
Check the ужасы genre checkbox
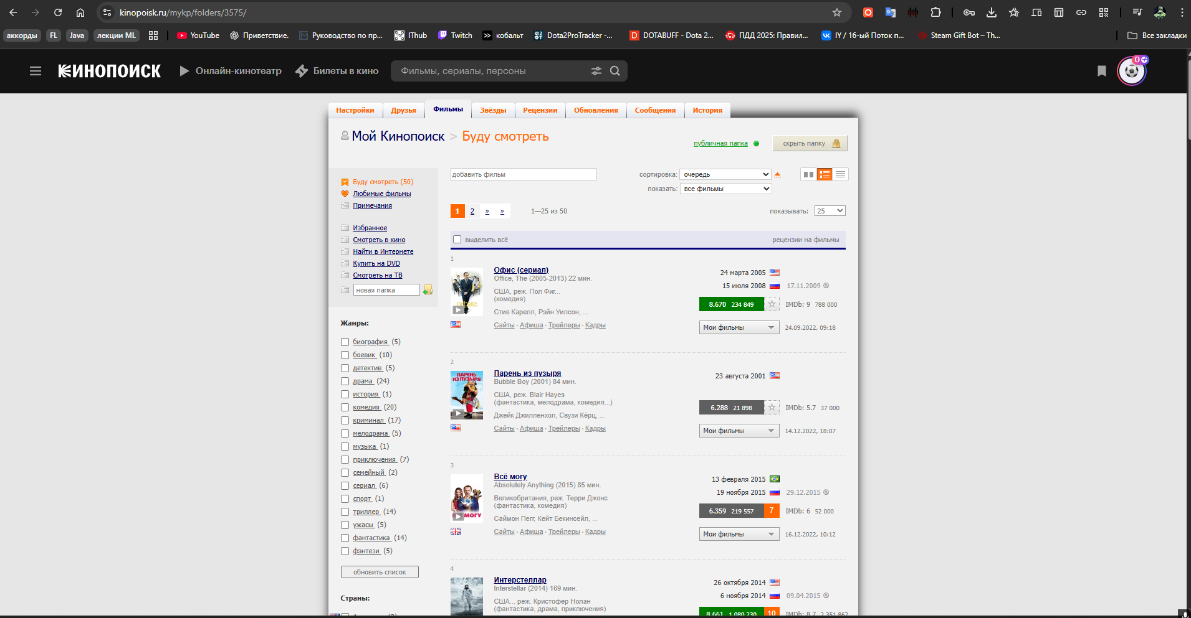pos(345,525)
